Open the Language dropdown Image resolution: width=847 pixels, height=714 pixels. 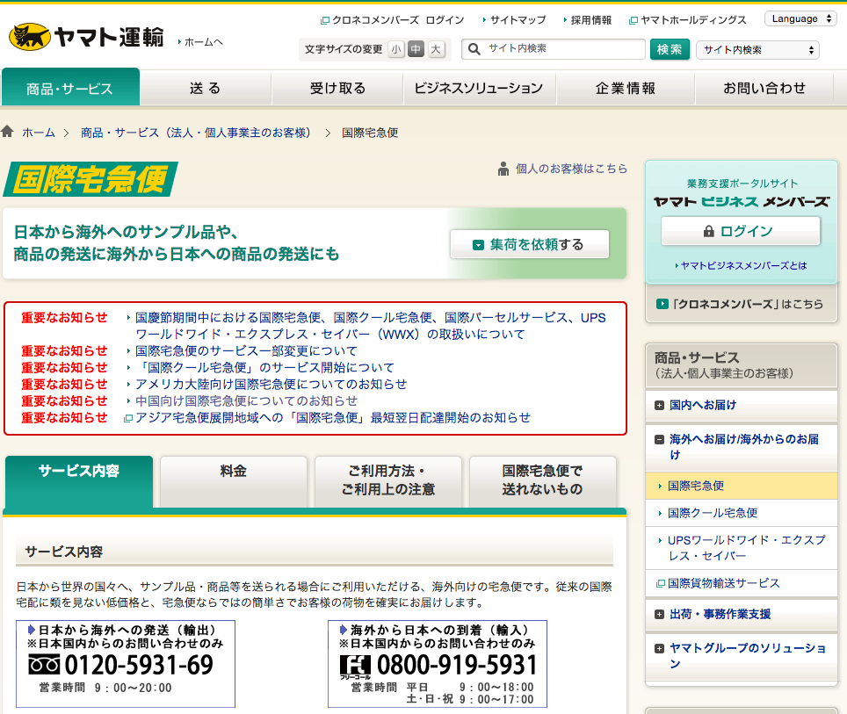[x=802, y=18]
